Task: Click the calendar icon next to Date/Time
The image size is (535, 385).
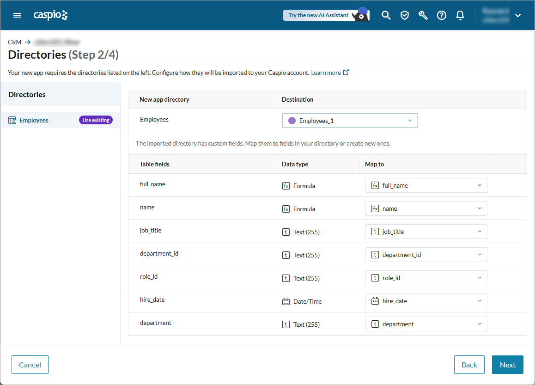Action: tap(286, 301)
